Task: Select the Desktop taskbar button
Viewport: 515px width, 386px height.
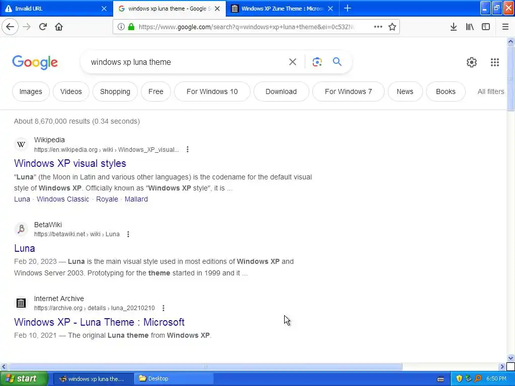Action: click(174, 379)
